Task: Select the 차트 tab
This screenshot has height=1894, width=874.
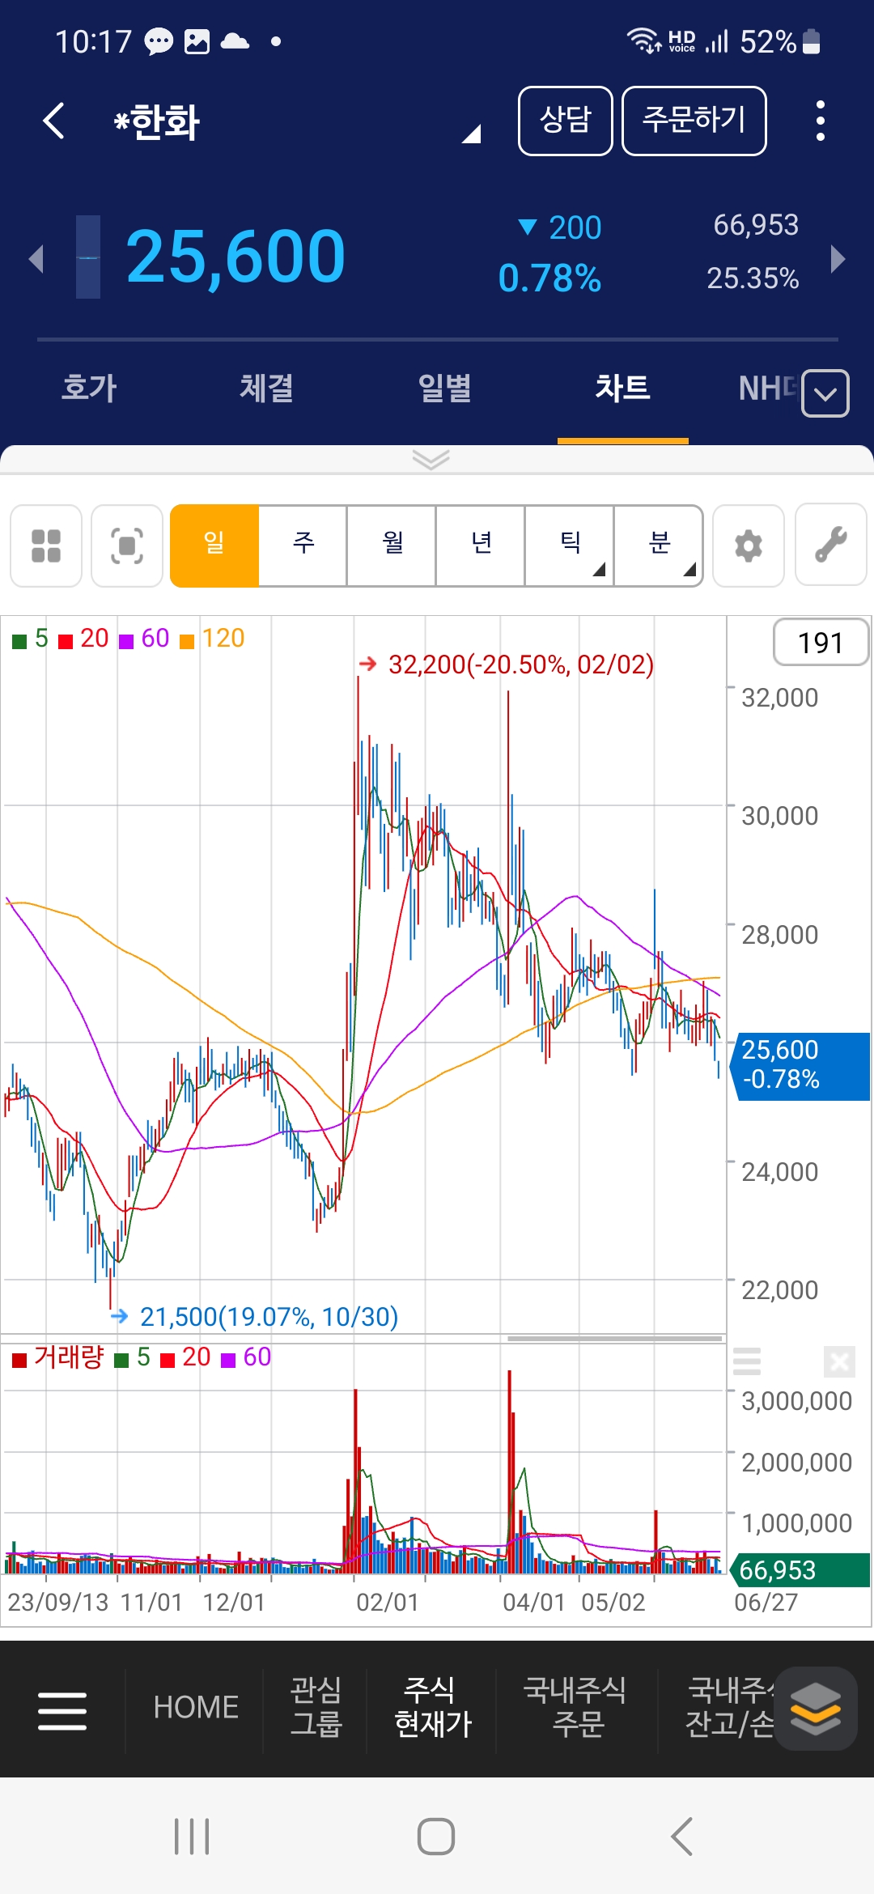Action: (x=622, y=389)
